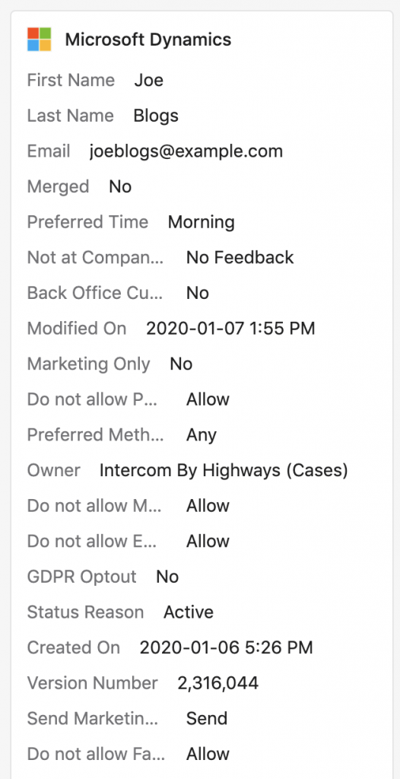Click the Marketing Only field label
The image size is (400, 779).
(88, 364)
